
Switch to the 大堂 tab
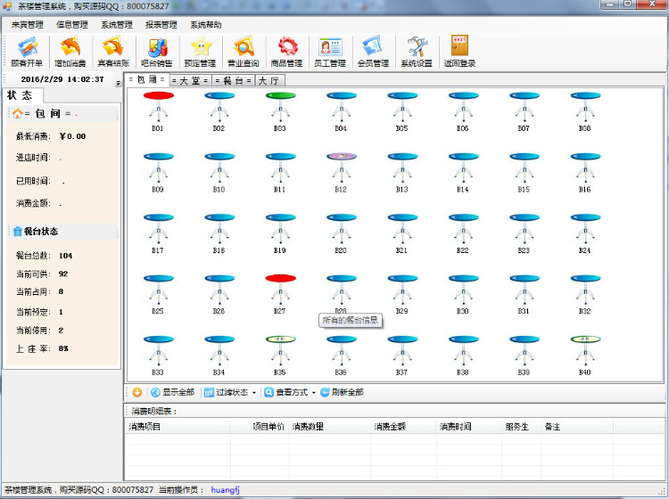coord(189,80)
